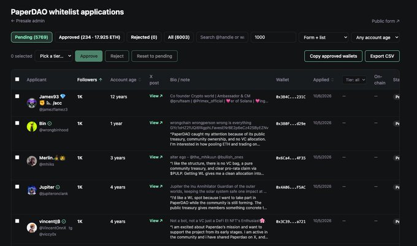Open the Tier: all column filter
This screenshot has width=417, height=246.
[354, 80]
